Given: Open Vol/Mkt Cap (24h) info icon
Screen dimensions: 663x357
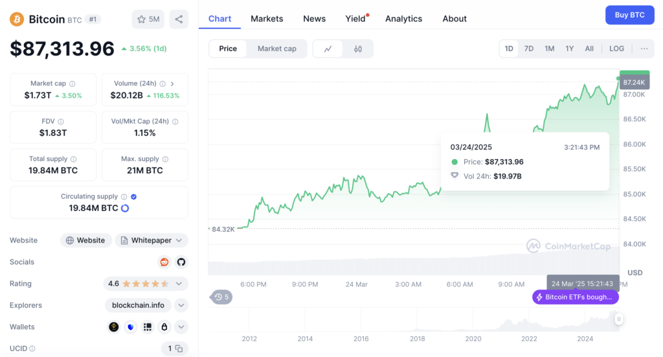Looking at the screenshot, I should click(x=175, y=121).
